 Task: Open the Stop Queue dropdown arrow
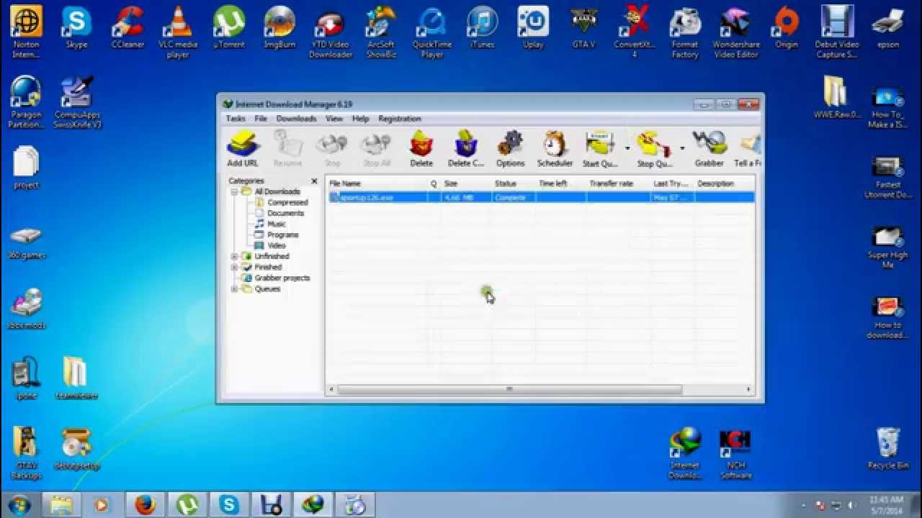coord(681,149)
